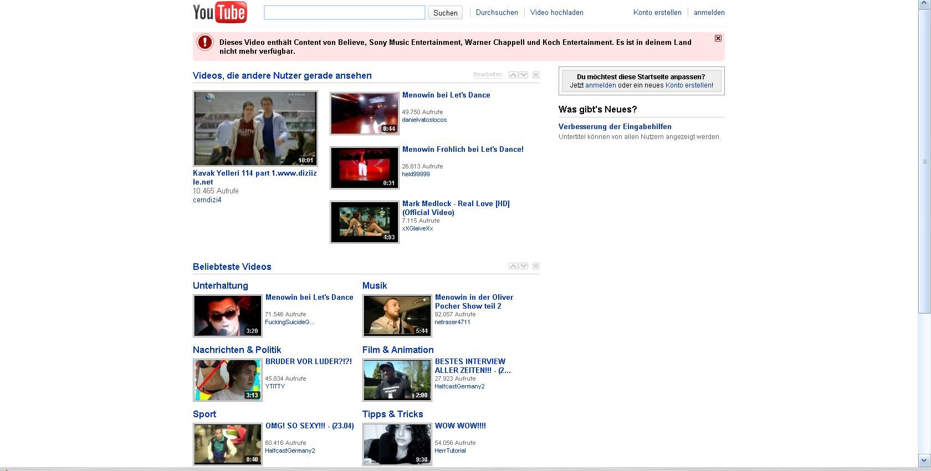The height and width of the screenshot is (471, 931).
Task: Dismiss the red country-restriction alert banner
Action: tap(718, 38)
